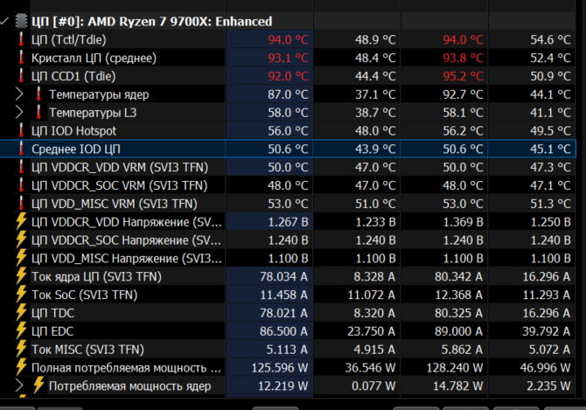Click thermometer icon of ЦП VDD_MISC VRM
586x410 pixels.
coord(21,204)
